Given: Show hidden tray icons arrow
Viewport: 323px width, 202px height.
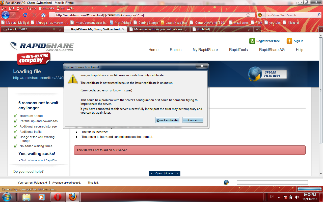Looking at the screenshot, I should [279, 197].
